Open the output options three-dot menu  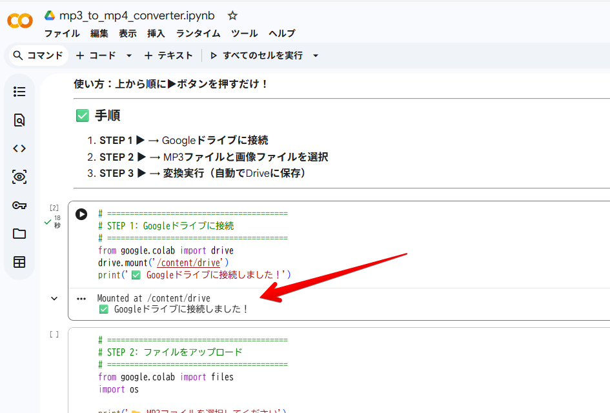81,299
